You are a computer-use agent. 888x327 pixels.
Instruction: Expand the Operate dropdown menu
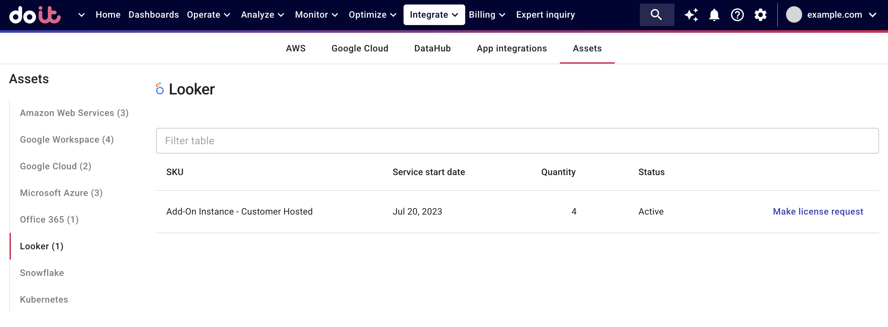coord(208,15)
